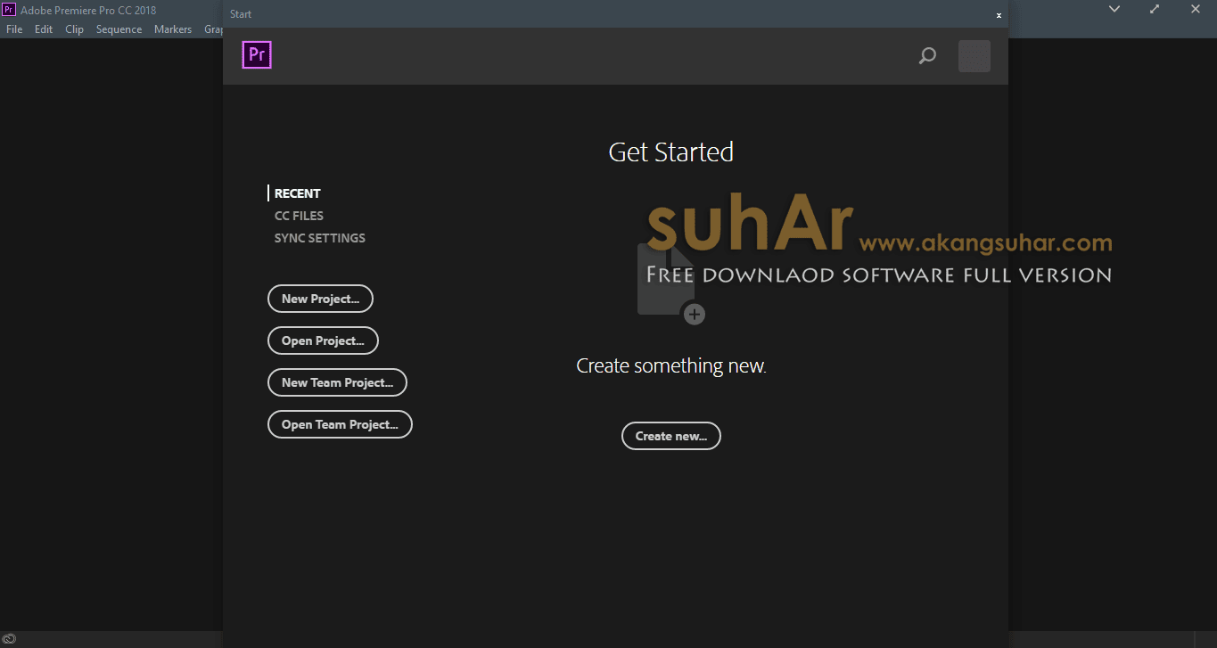Open search with the magnifier icon
Image resolution: width=1217 pixels, height=648 pixels.
click(x=927, y=56)
